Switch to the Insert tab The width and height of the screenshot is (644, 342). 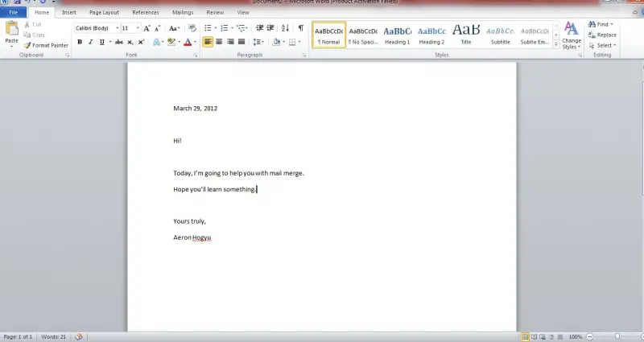pos(69,12)
